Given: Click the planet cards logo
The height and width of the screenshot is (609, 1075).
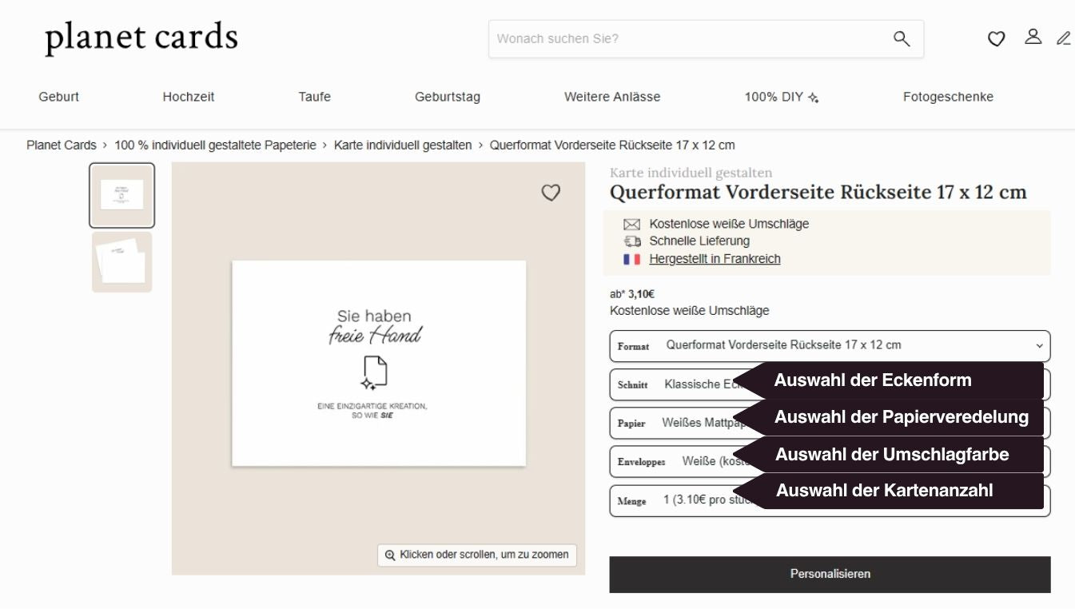Looking at the screenshot, I should [x=141, y=38].
